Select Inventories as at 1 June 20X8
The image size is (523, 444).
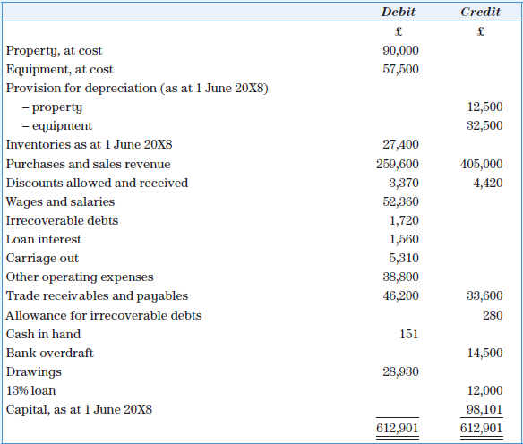pyautogui.click(x=89, y=144)
